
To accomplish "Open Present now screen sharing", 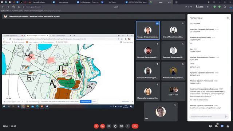I will point(121,126).
